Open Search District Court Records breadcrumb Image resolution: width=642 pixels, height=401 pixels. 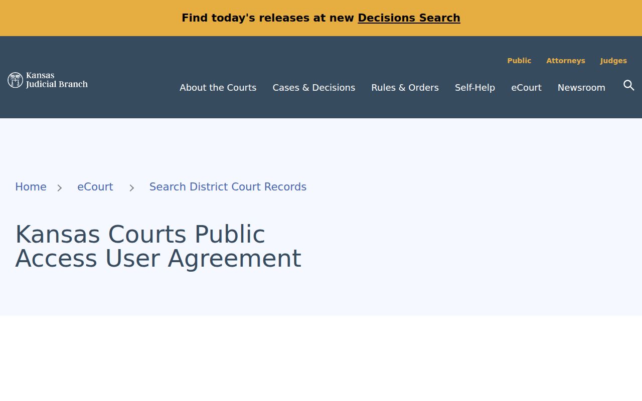[228, 187]
